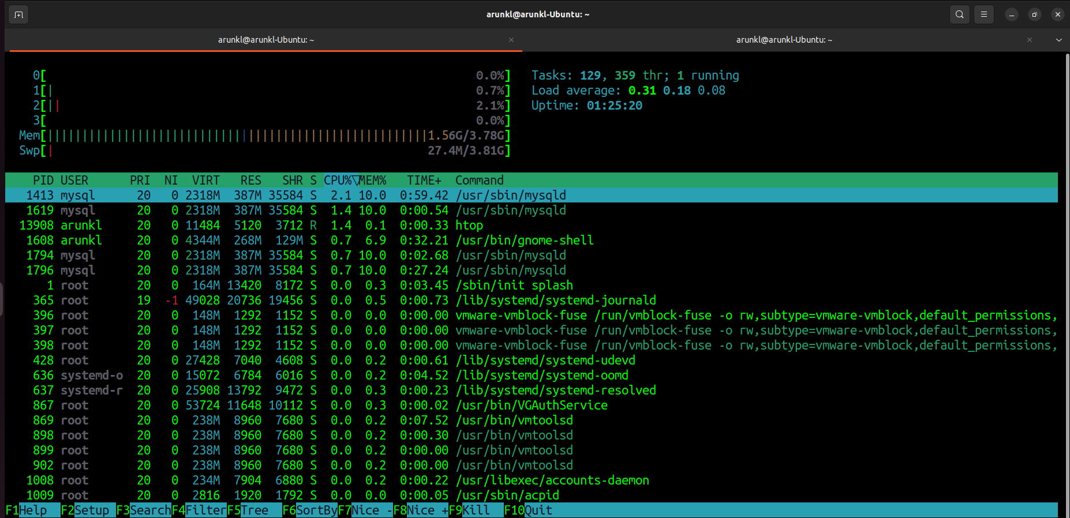
Task: Select vmtoolsd process with PID 899
Action: click(x=532, y=450)
